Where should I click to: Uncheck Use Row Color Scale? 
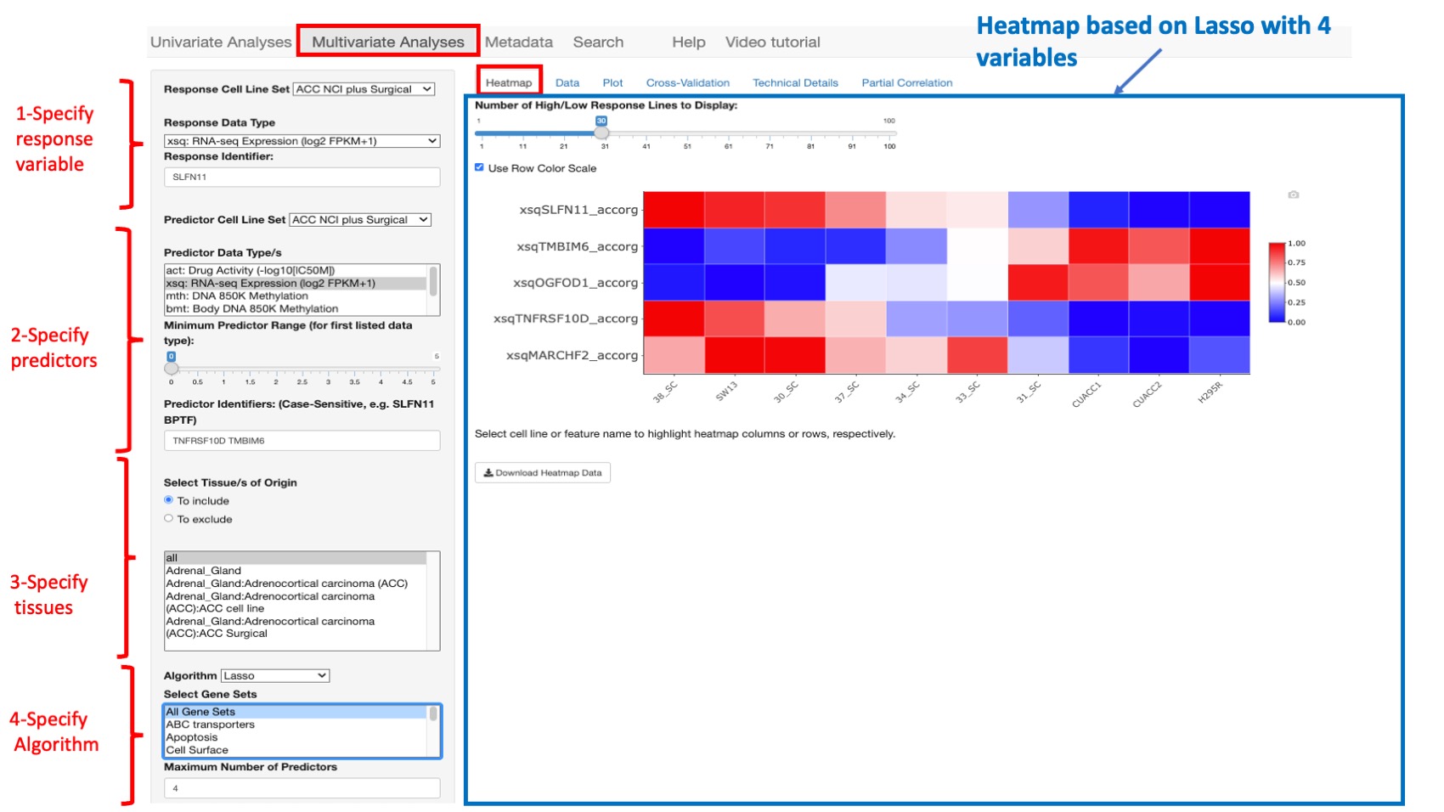pyautogui.click(x=481, y=168)
